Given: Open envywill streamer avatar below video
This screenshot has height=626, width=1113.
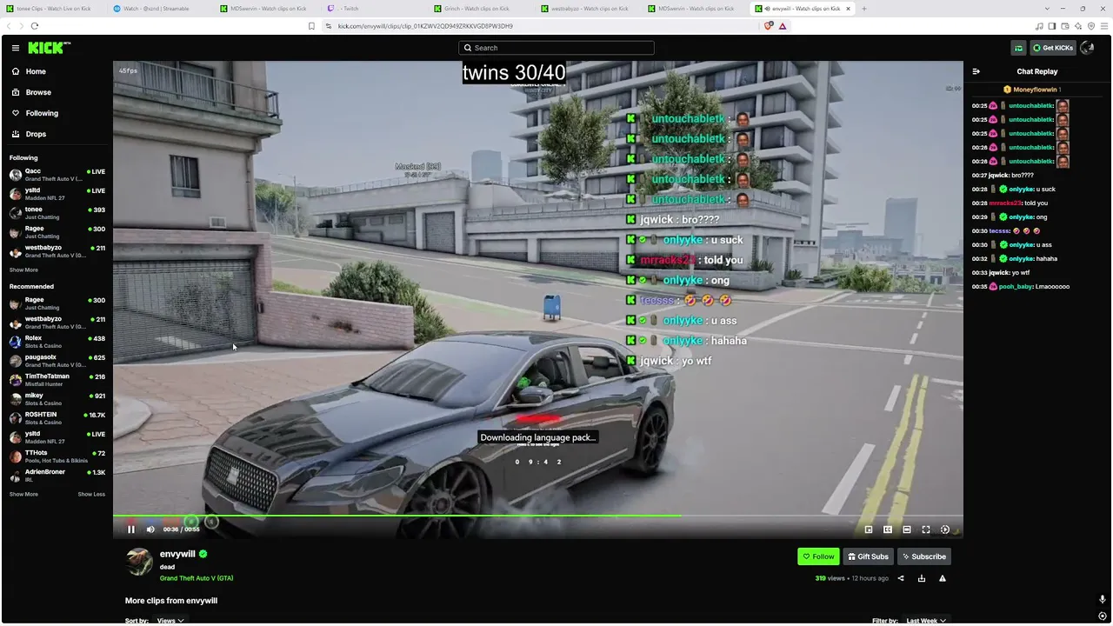Looking at the screenshot, I should pyautogui.click(x=139, y=562).
